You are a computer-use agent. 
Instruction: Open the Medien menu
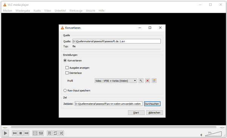pos(8,11)
